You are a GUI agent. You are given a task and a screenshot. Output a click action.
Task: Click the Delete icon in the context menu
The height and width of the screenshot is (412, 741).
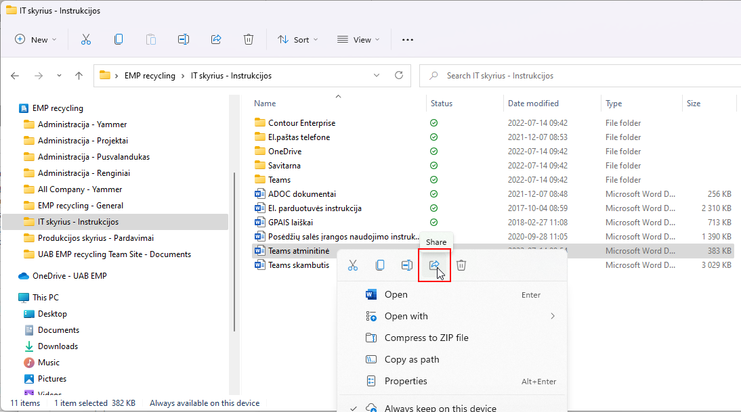pos(461,265)
